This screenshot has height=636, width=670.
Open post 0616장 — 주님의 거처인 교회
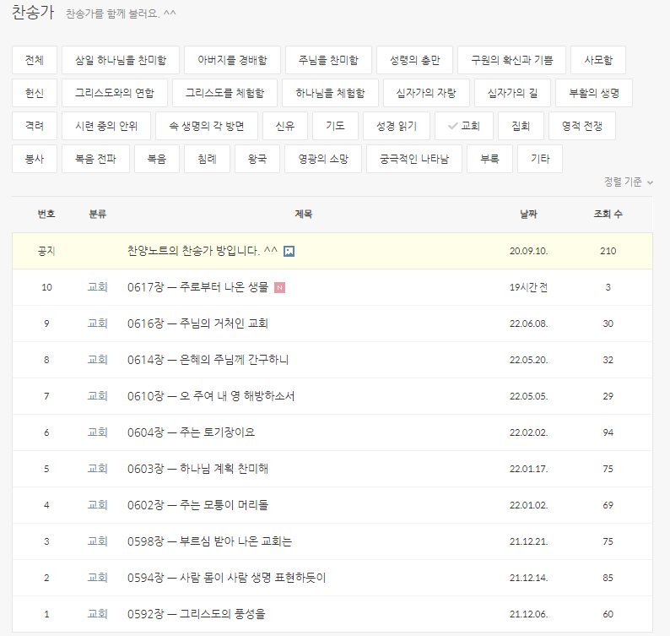197,323
